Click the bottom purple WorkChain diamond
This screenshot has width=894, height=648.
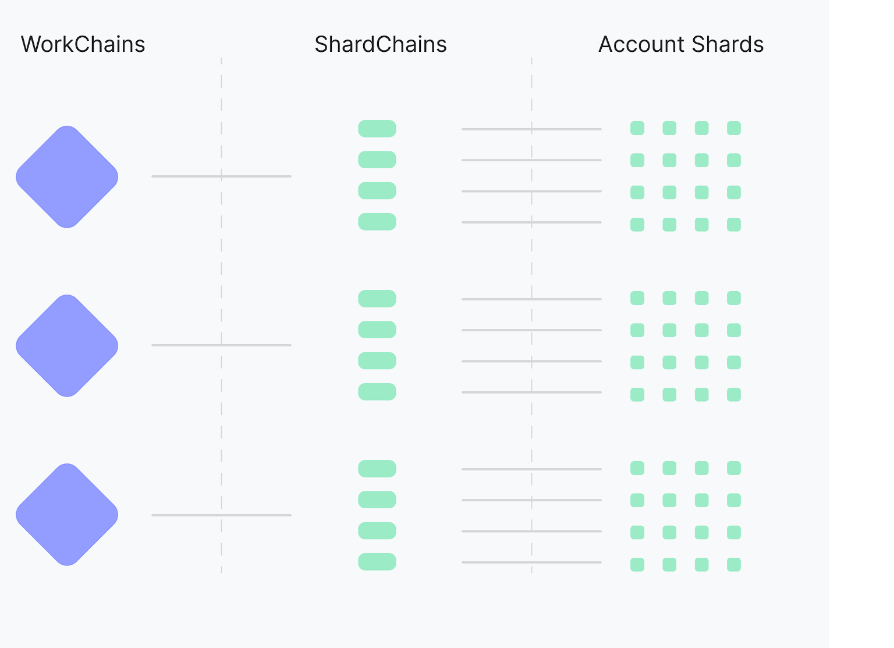67,515
